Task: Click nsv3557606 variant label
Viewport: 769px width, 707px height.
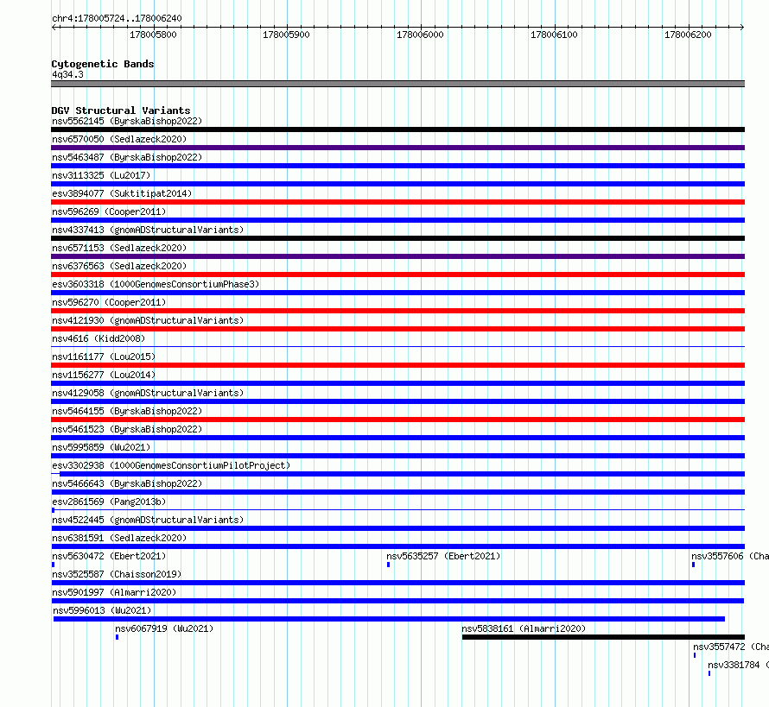Action: pyautogui.click(x=730, y=556)
